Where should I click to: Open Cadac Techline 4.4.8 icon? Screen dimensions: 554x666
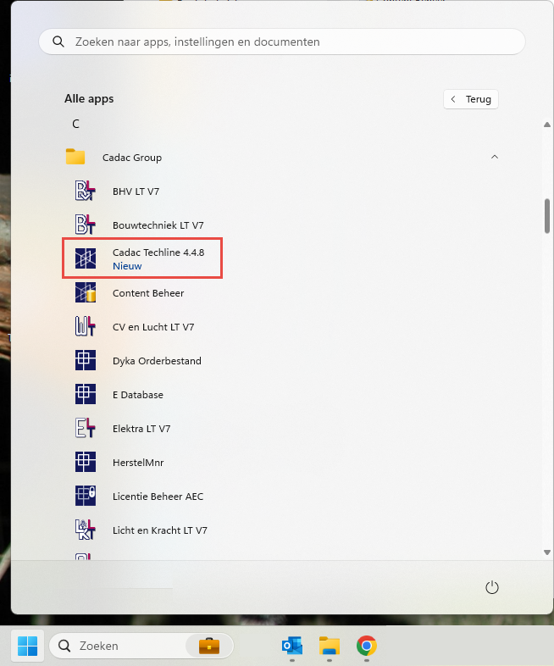point(86,258)
